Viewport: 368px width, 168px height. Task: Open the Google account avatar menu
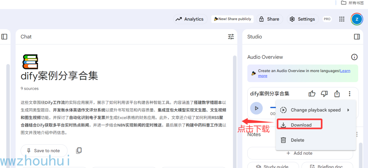point(357,19)
